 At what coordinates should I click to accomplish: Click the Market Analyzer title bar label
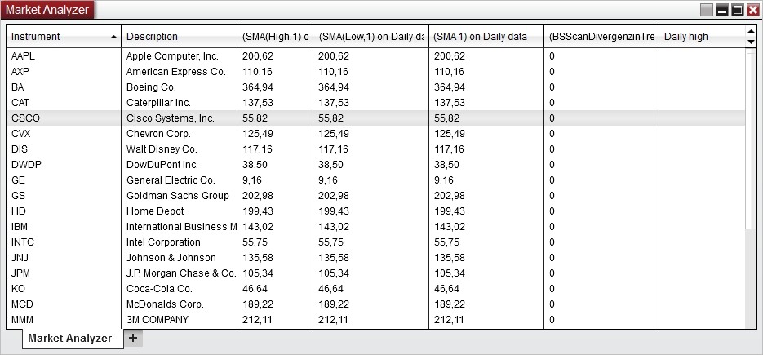tap(47, 10)
